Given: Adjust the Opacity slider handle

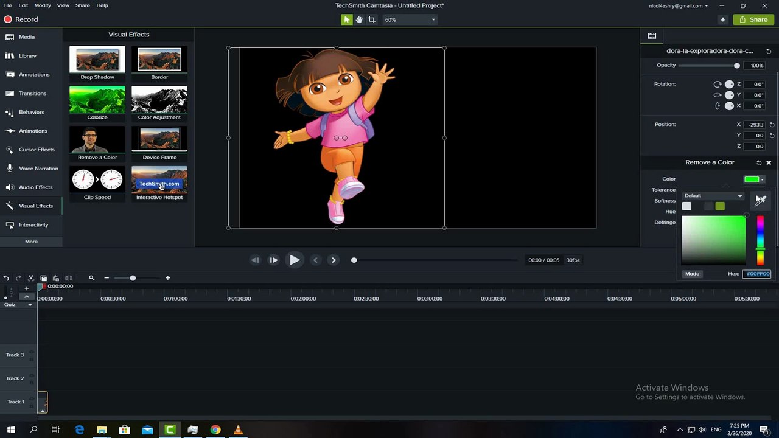Looking at the screenshot, I should 737,66.
